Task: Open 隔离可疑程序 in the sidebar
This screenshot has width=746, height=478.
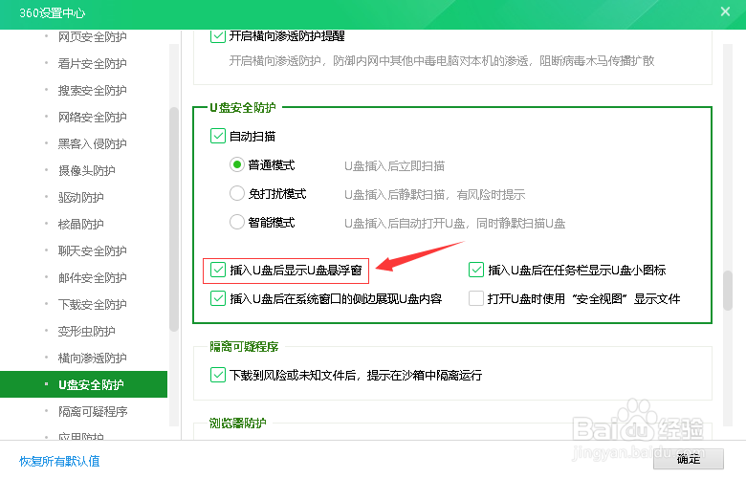Action: 93,411
